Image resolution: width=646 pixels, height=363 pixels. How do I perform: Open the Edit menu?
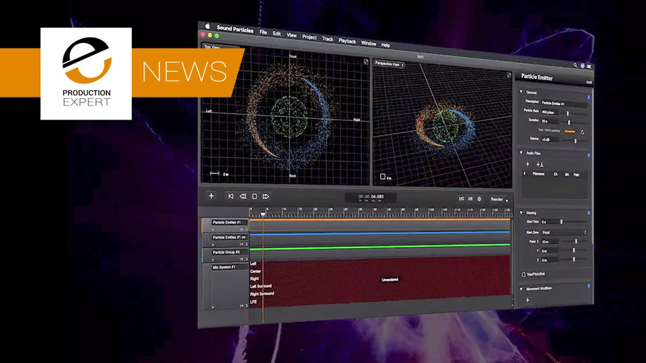[x=277, y=34]
